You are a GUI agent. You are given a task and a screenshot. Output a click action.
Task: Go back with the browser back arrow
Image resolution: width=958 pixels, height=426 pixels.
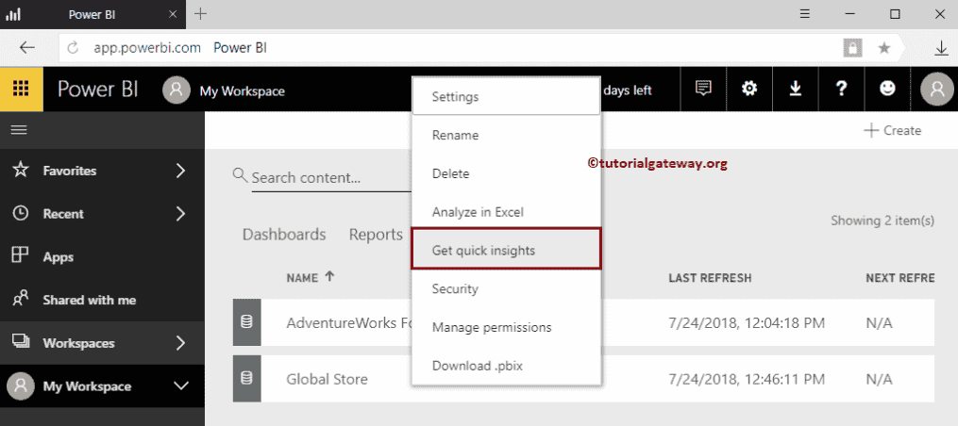pos(26,48)
